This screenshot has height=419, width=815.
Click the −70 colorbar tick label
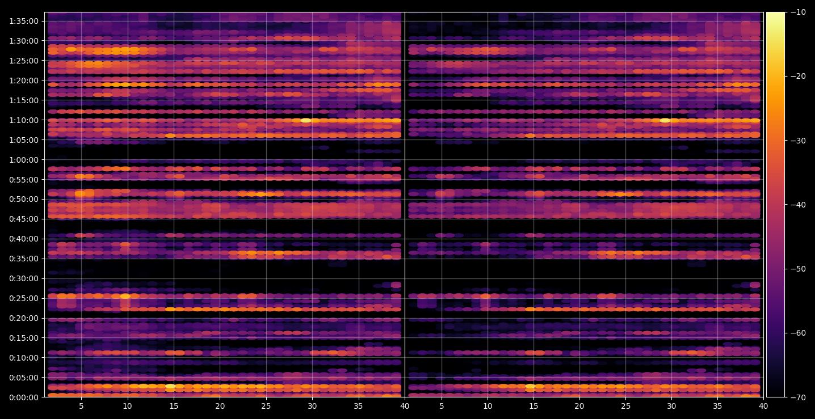(798, 397)
